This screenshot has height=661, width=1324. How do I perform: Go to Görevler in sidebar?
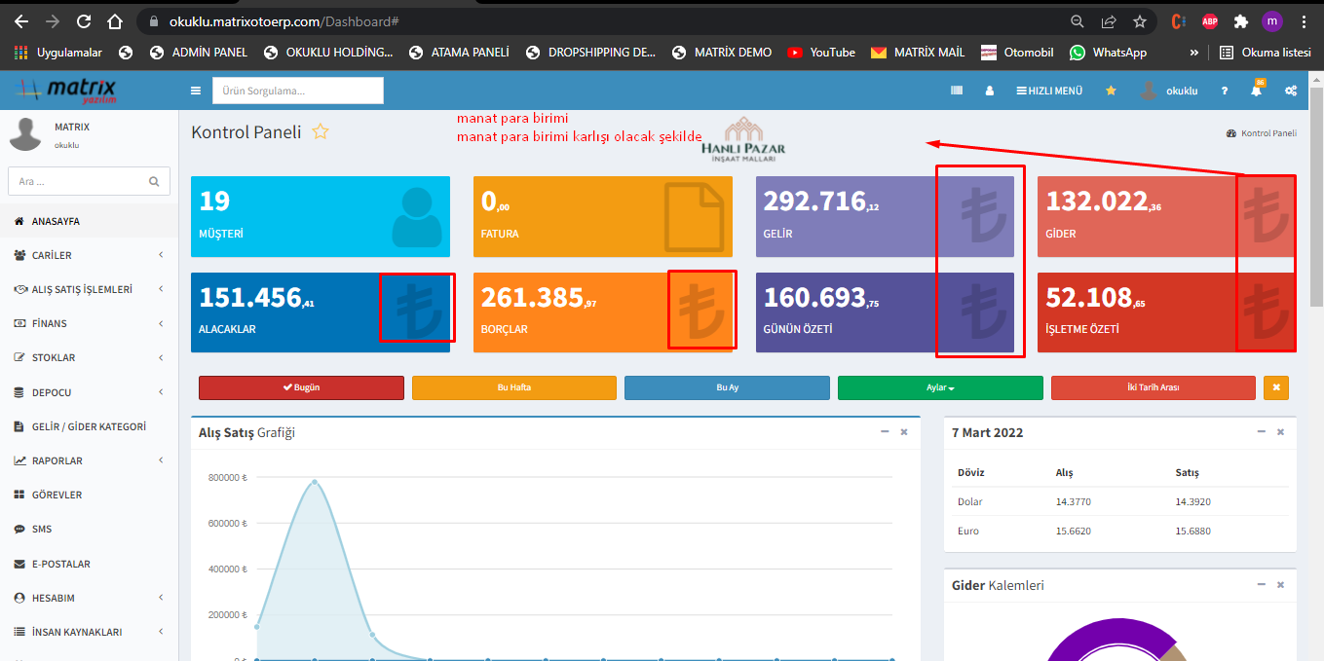(57, 495)
